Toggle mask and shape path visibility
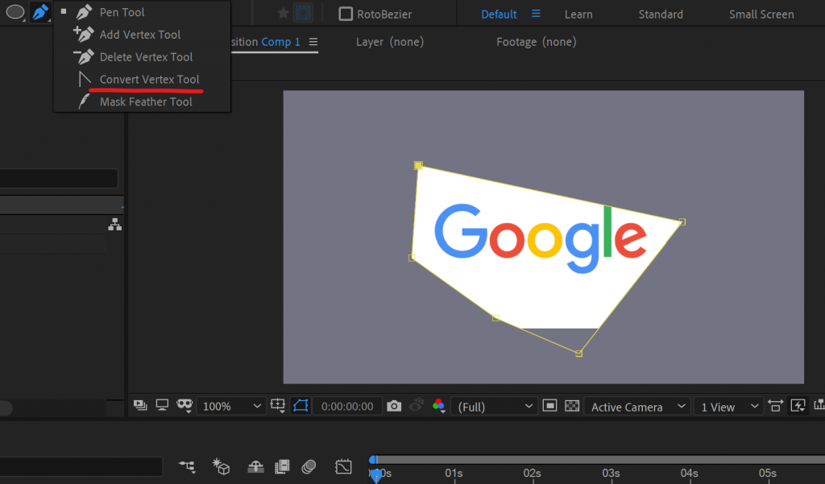 point(184,405)
